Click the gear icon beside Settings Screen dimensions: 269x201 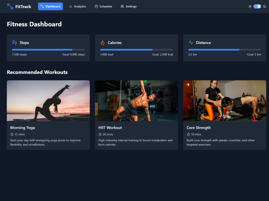(122, 6)
